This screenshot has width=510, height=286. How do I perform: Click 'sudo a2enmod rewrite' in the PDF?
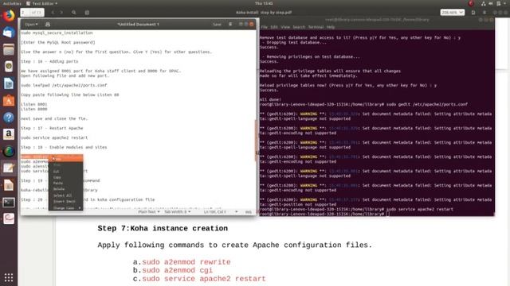(186, 262)
